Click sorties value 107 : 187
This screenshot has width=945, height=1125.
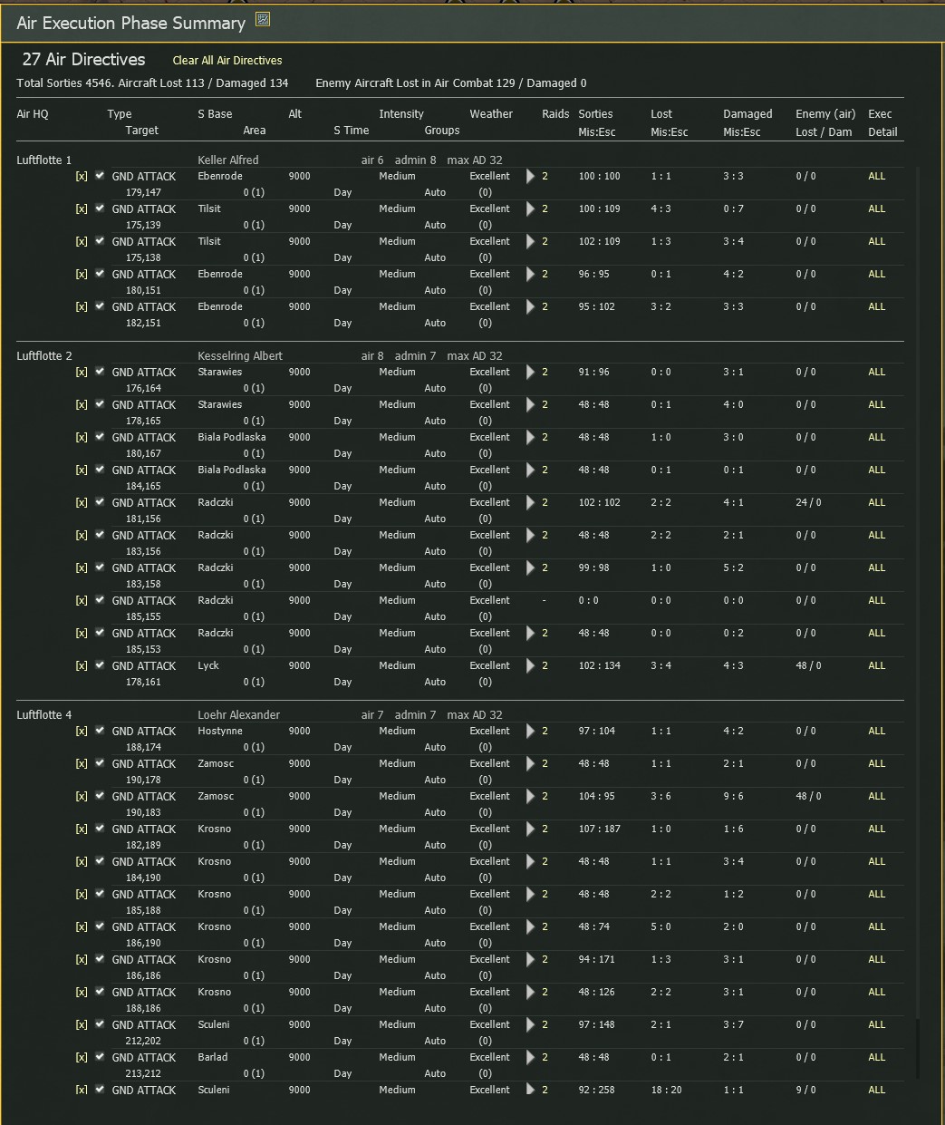[x=600, y=829]
